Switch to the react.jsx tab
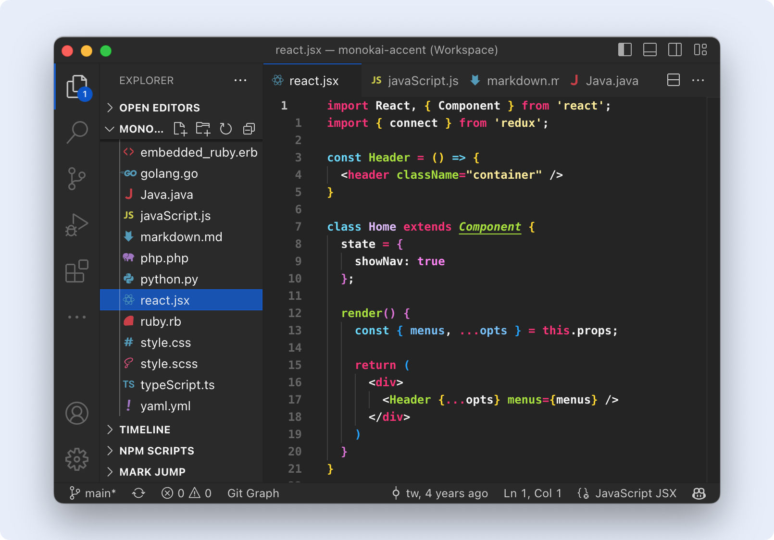The image size is (774, 540). point(312,81)
